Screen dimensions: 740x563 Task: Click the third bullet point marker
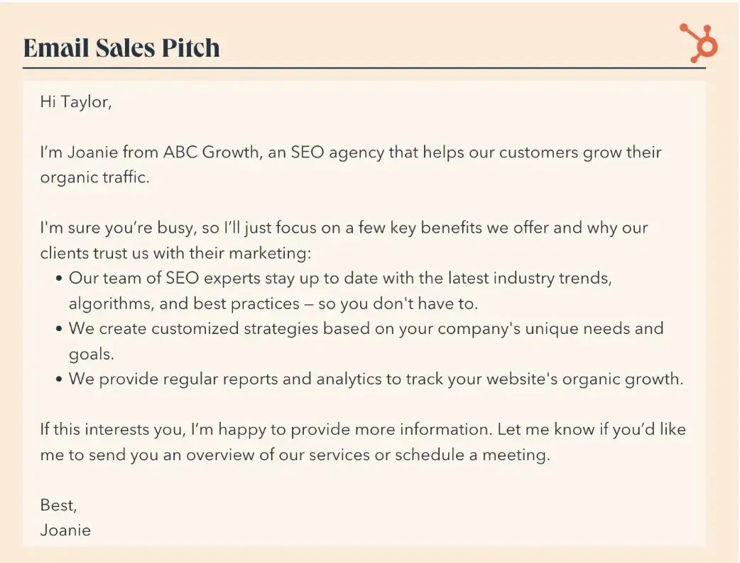tap(59, 379)
